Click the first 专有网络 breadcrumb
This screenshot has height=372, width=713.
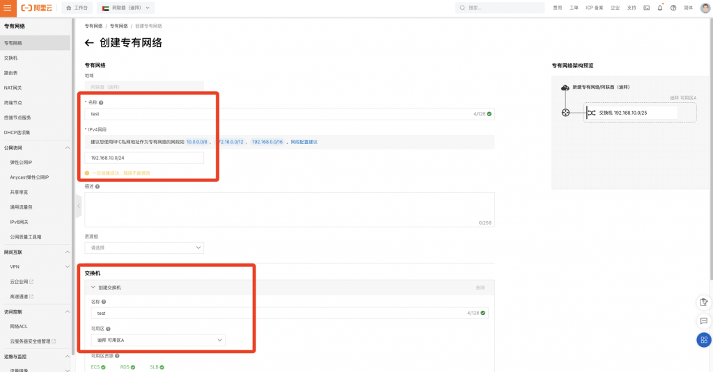94,26
